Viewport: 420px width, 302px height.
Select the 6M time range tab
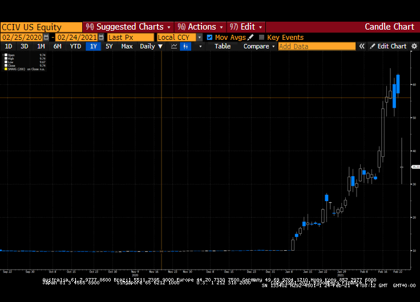coord(57,46)
